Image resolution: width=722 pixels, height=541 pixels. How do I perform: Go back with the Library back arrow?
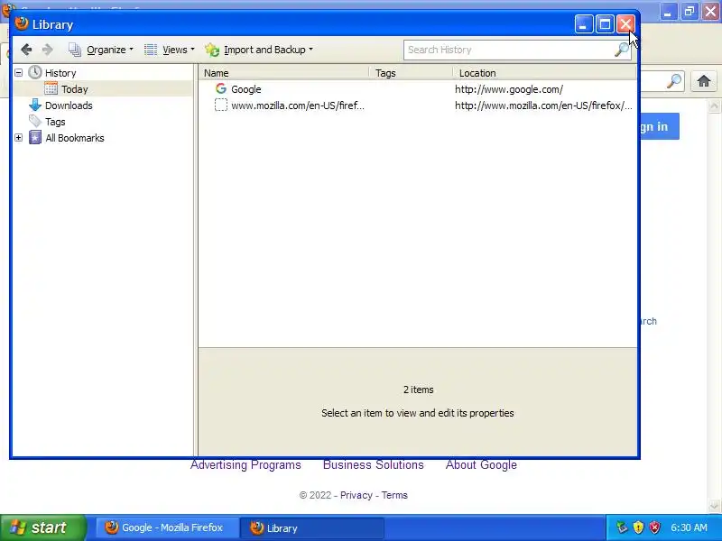tap(26, 50)
